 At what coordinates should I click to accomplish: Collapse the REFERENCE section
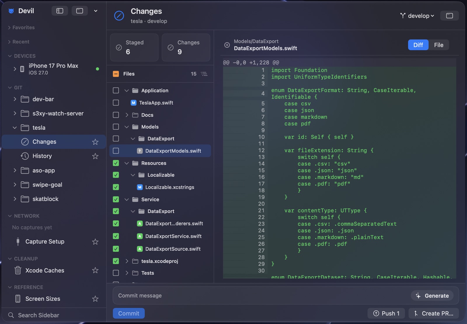(x=10, y=287)
